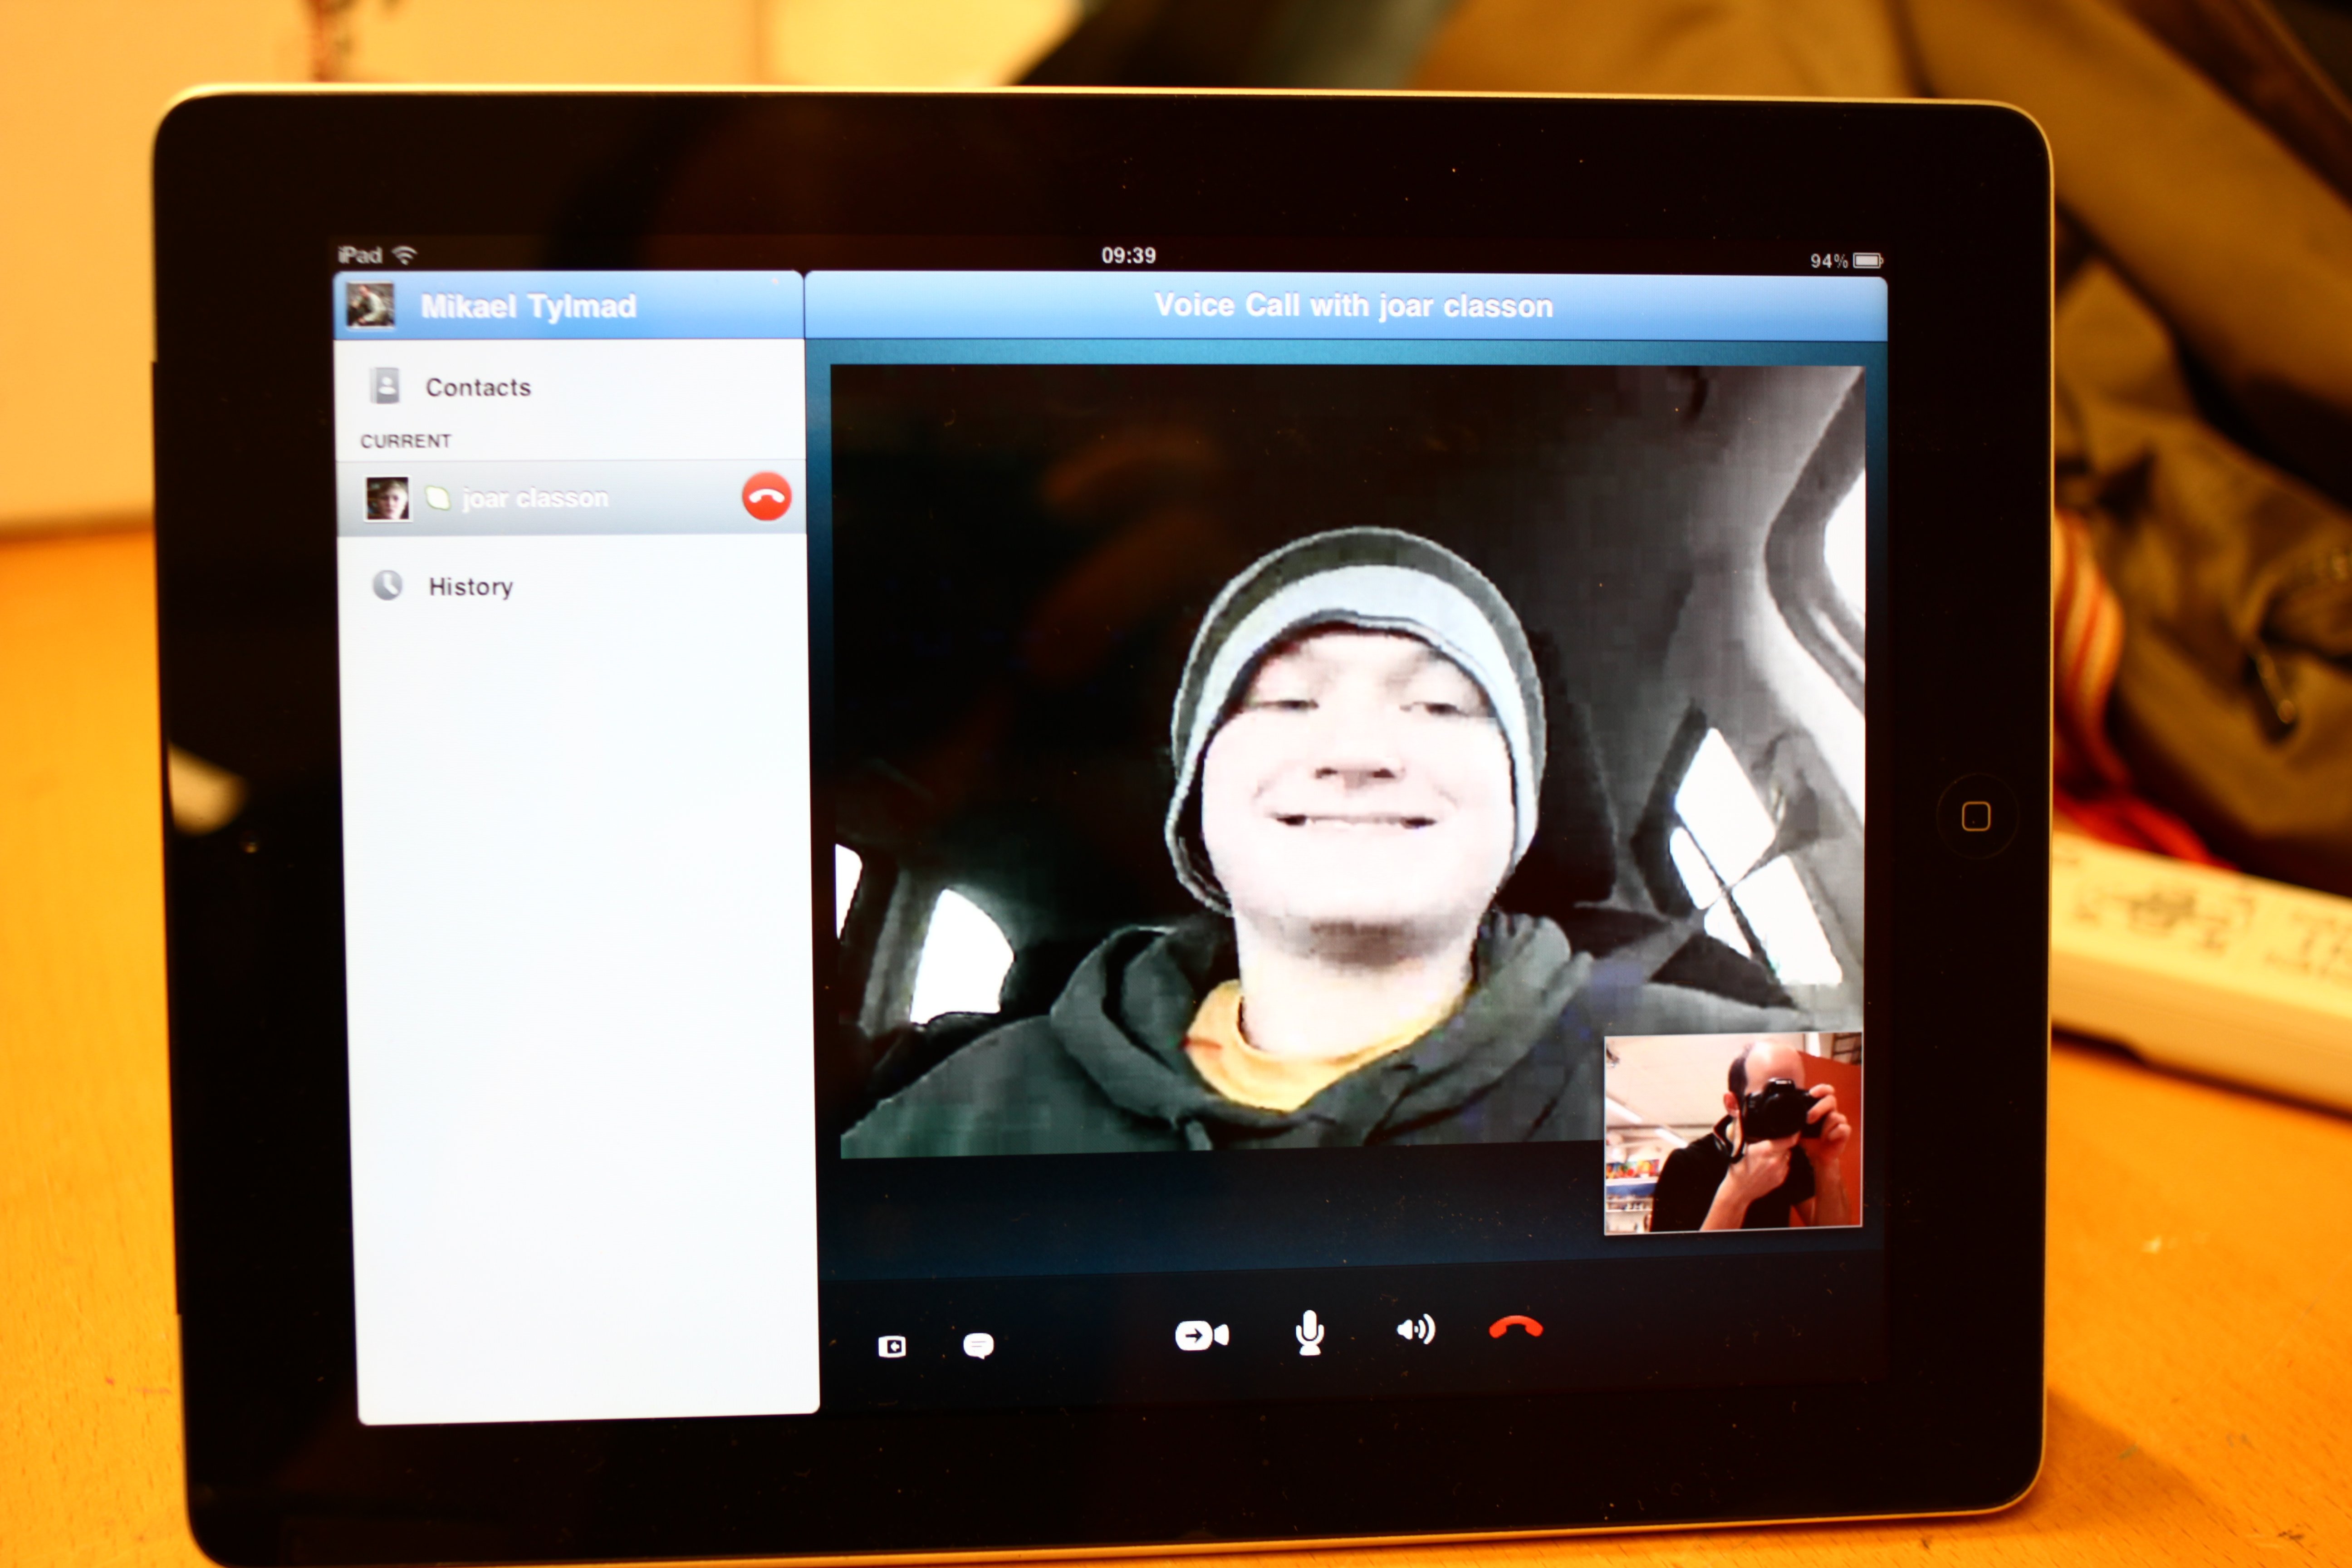Toggle the speaker output icon
This screenshot has height=1568, width=2352.
(x=1415, y=1330)
